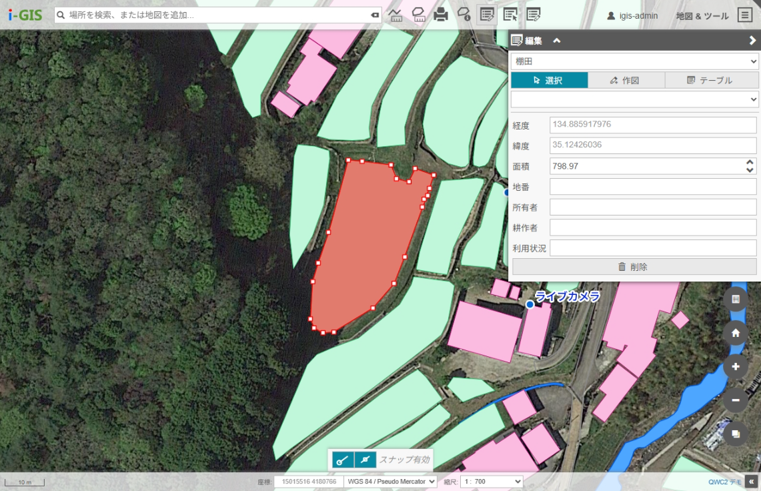Click the ライブカメラ map marker
This screenshot has height=491, width=761.
[x=530, y=304]
